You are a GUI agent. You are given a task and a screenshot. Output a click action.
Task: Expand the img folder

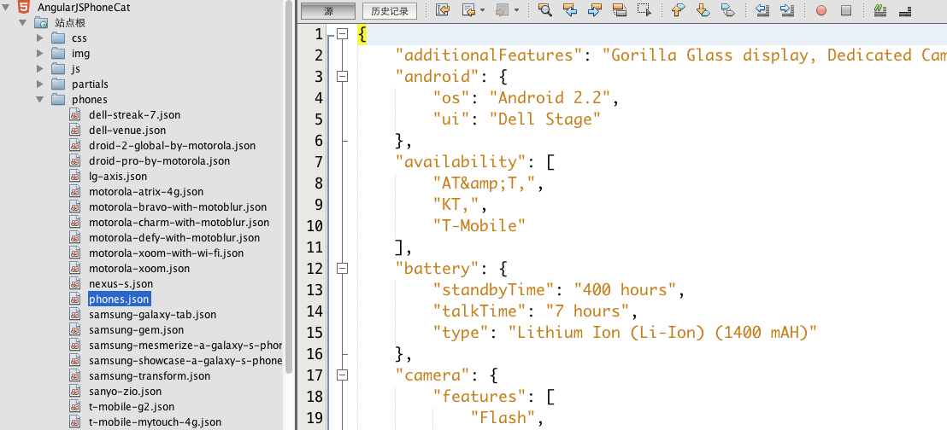[40, 54]
